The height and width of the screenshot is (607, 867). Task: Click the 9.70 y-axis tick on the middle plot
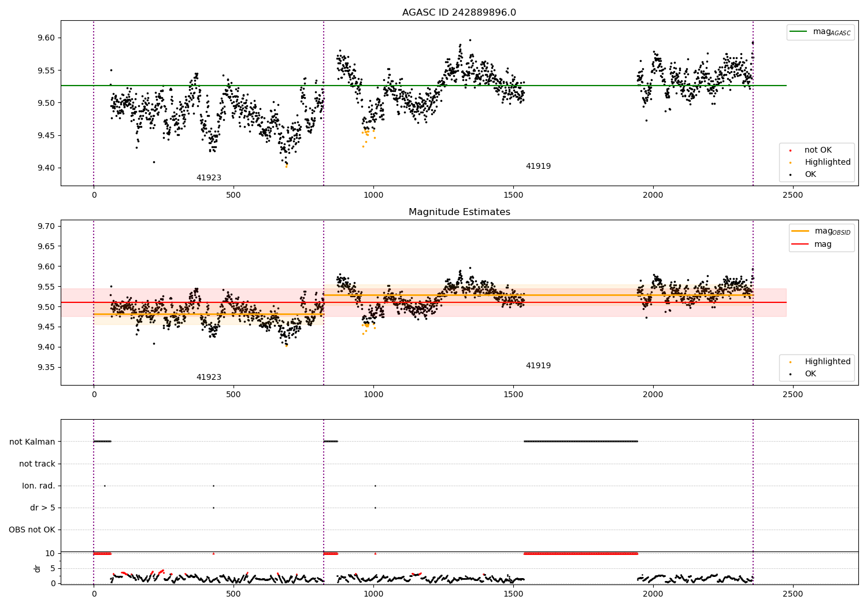pos(46,226)
